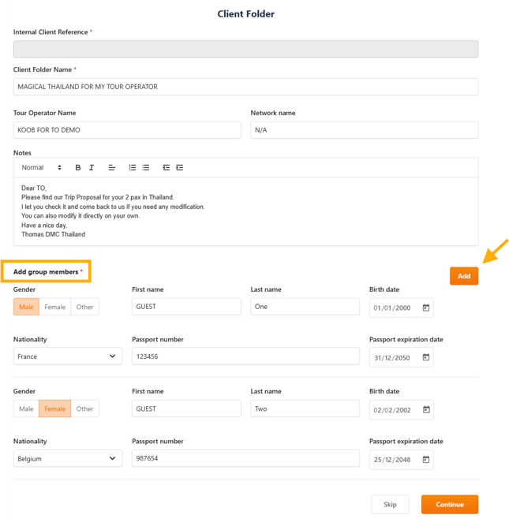Open calendar for first guest's birth date

[x=426, y=308]
